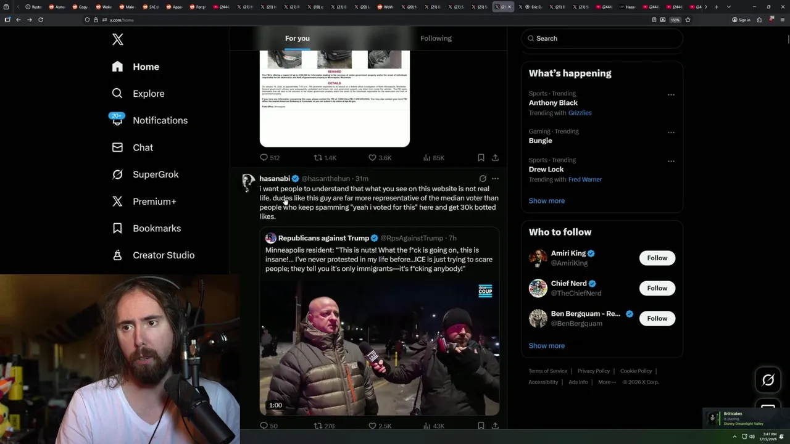Show more under Who to follow
The image size is (790, 444).
[547, 346]
